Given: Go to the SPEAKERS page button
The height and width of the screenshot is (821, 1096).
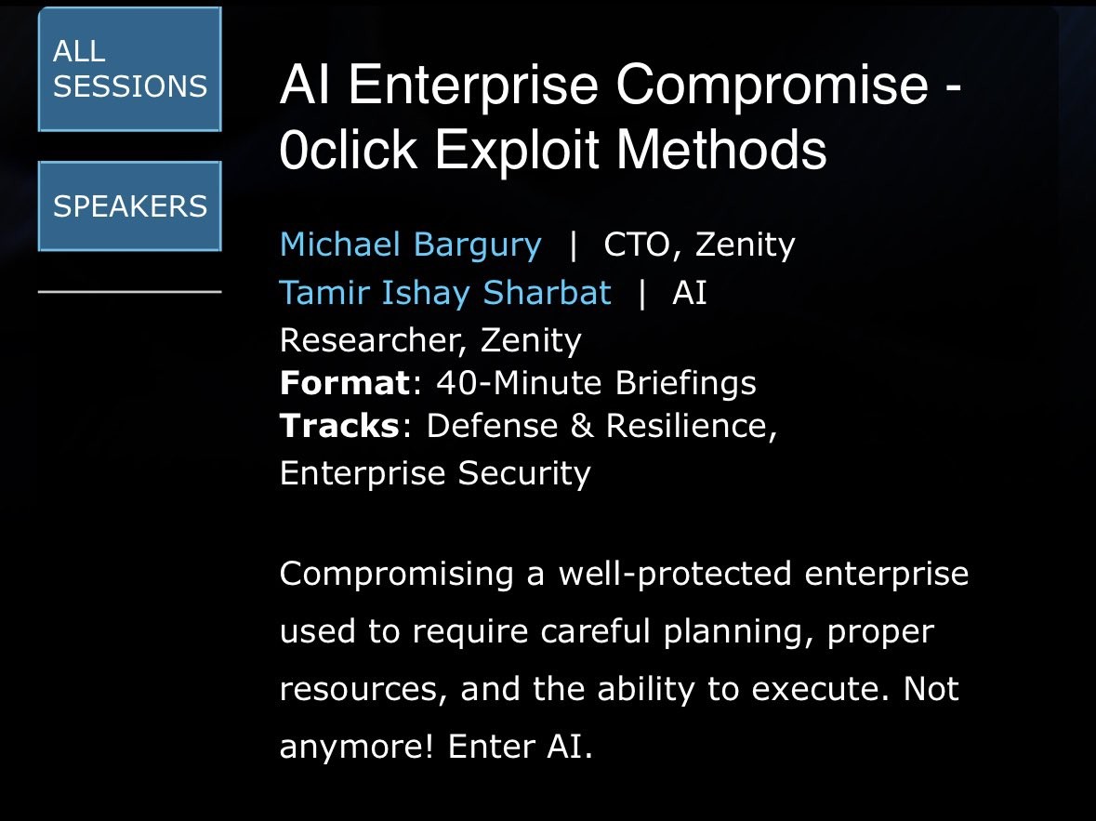Looking at the screenshot, I should tap(130, 206).
